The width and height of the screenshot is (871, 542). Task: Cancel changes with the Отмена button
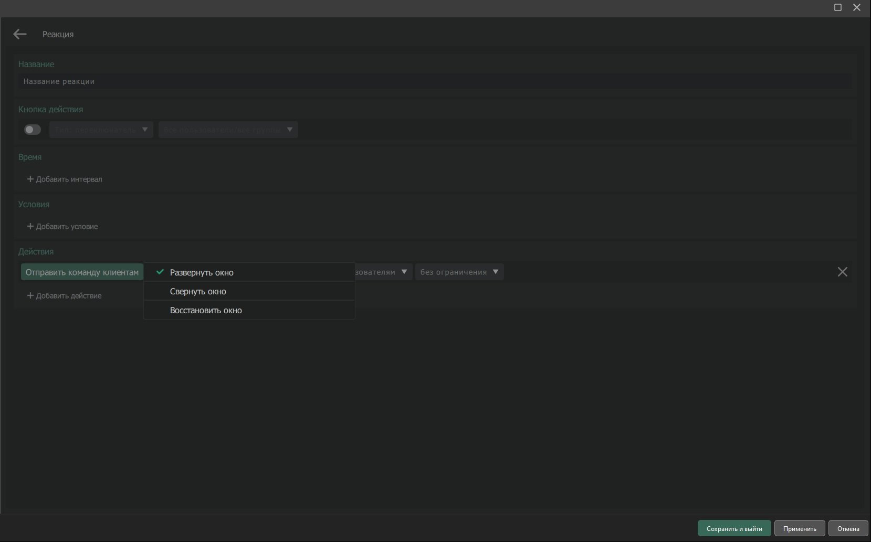pyautogui.click(x=848, y=528)
